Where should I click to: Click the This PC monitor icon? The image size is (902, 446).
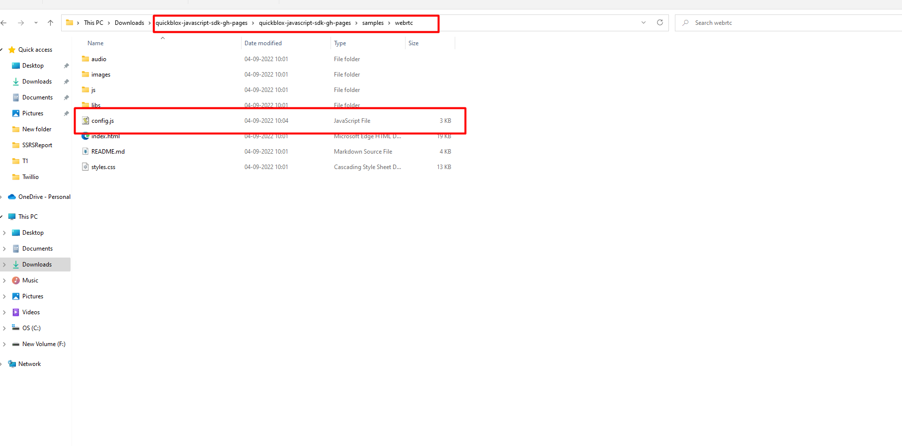pos(12,217)
